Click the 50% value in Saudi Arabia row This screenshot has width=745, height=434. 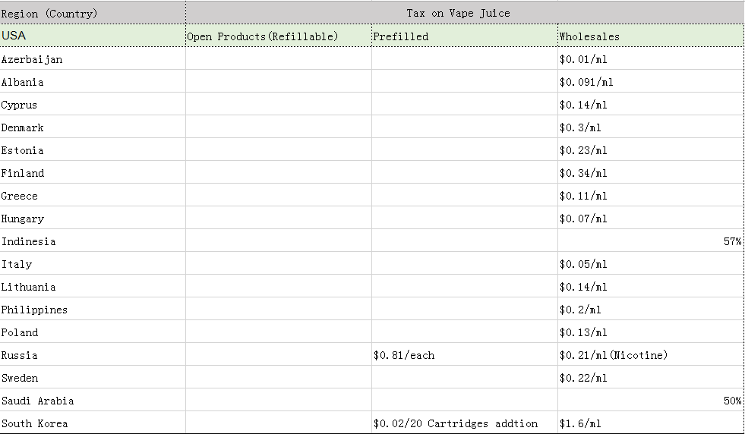pyautogui.click(x=732, y=401)
